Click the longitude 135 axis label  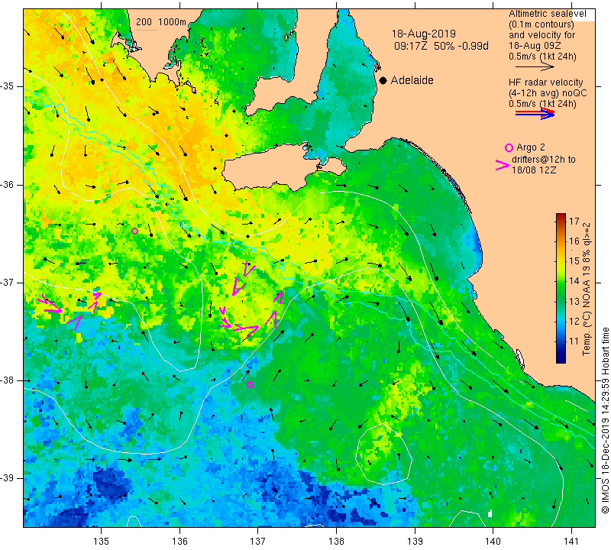[x=102, y=541]
